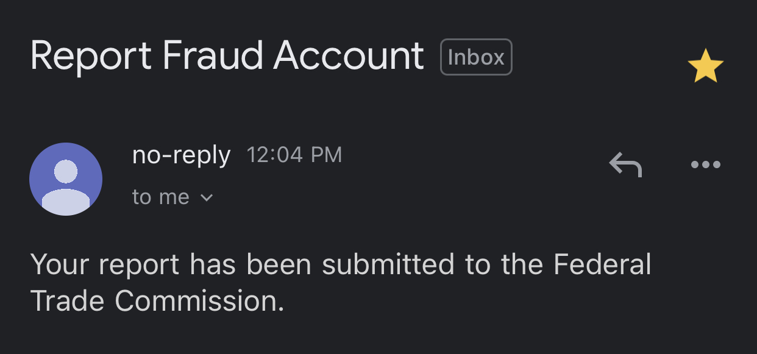
Task: Click the 12:04 PM timestamp
Action: click(x=294, y=155)
